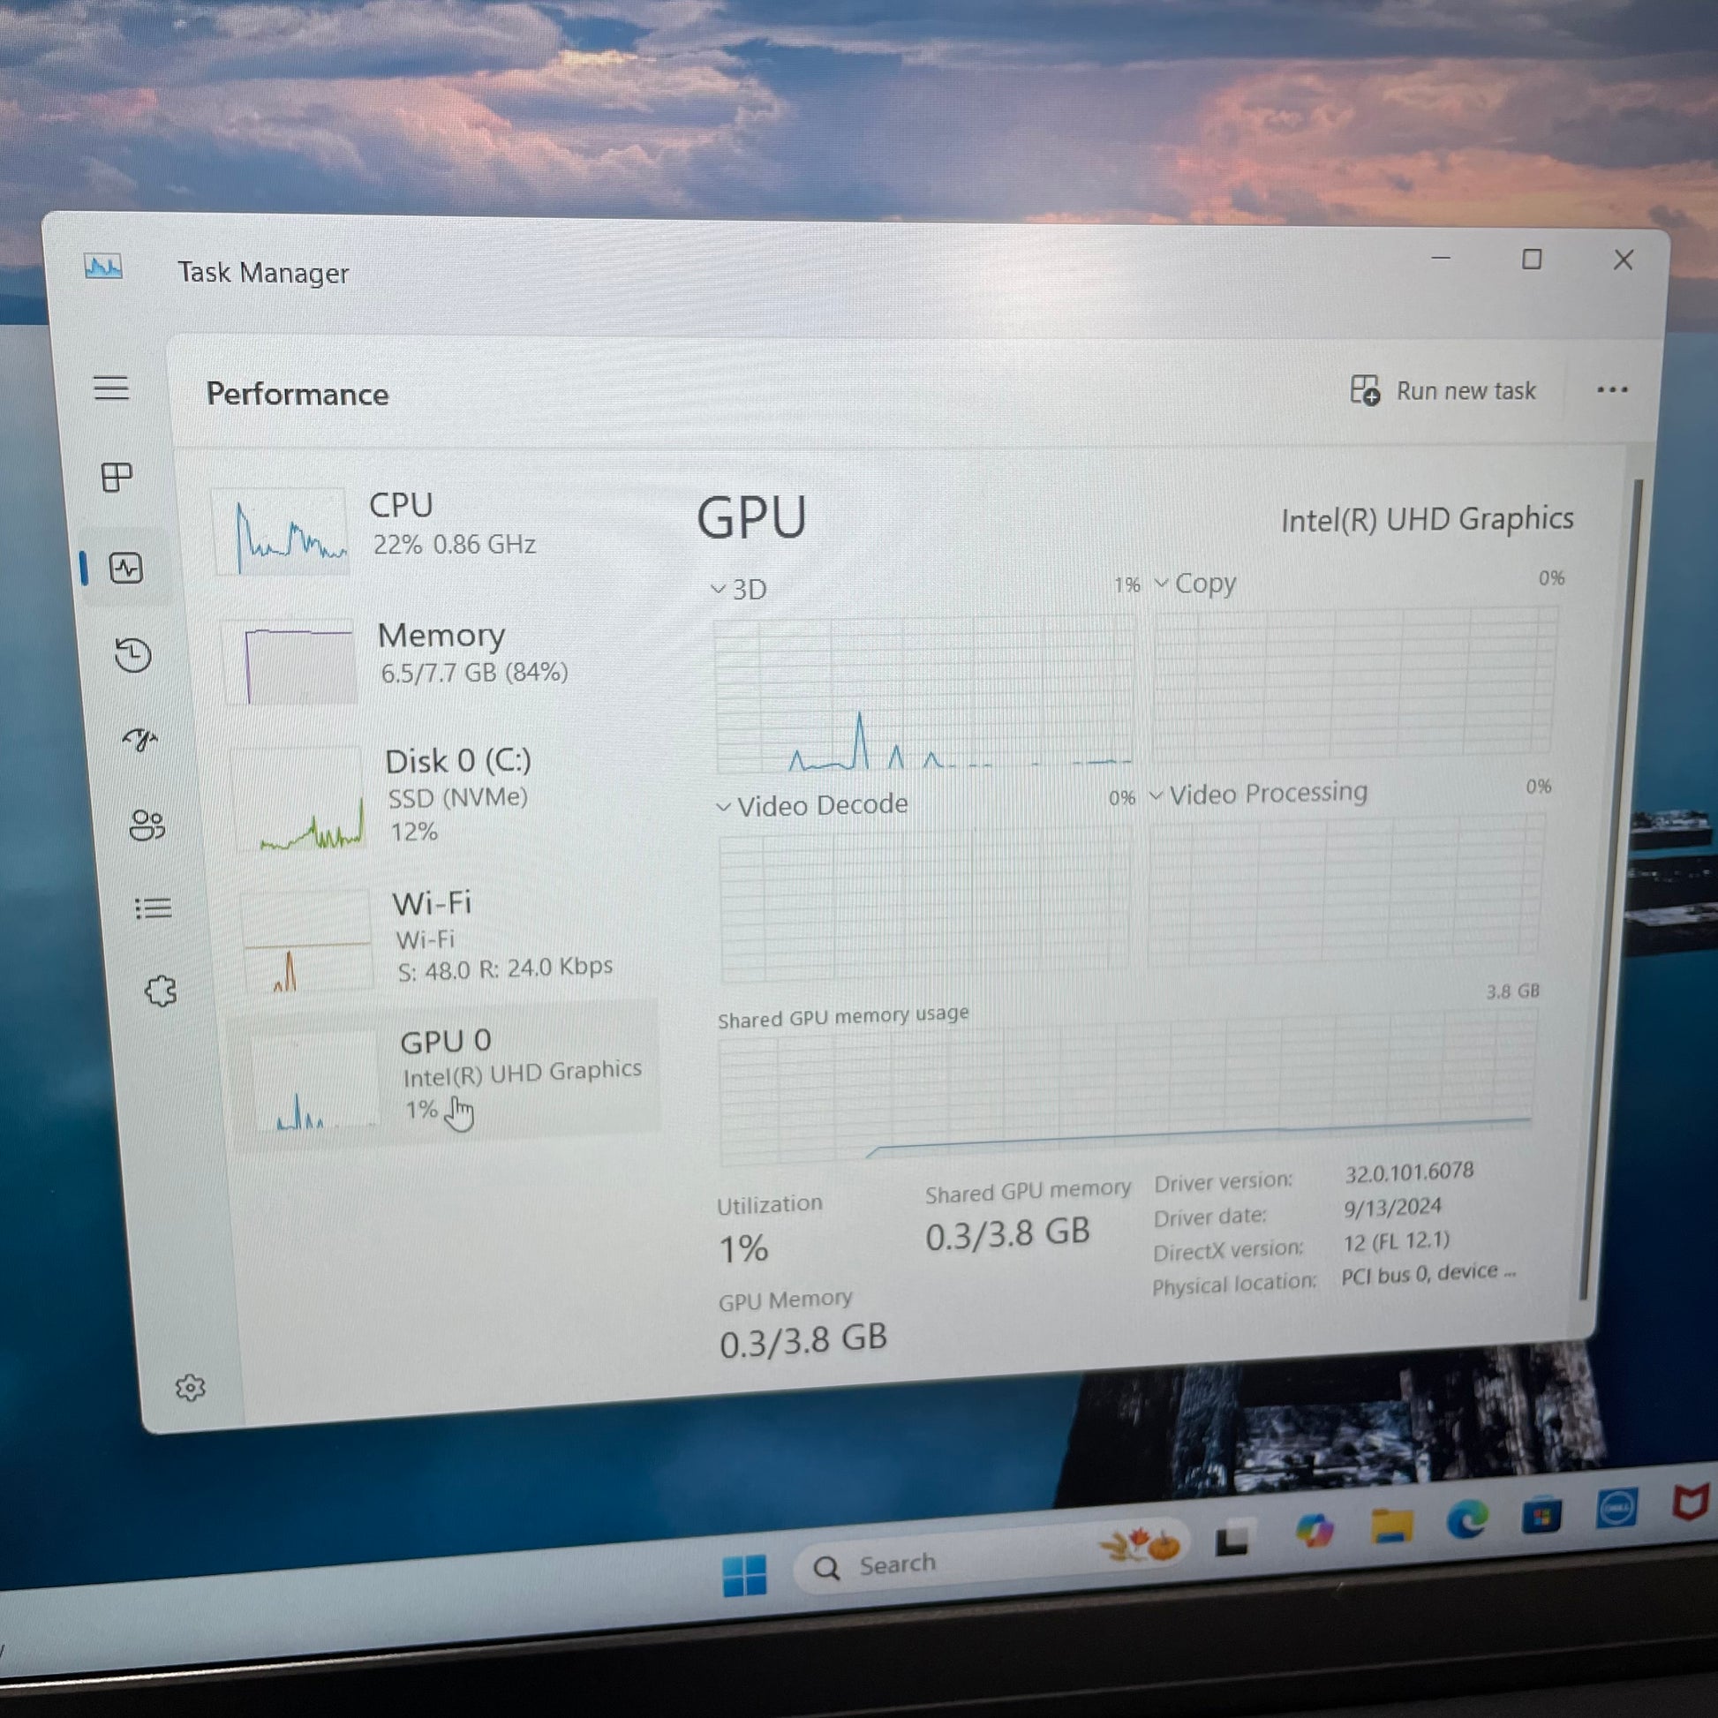The image size is (1718, 1718).
Task: Open the Services page icon
Action: tap(161, 991)
